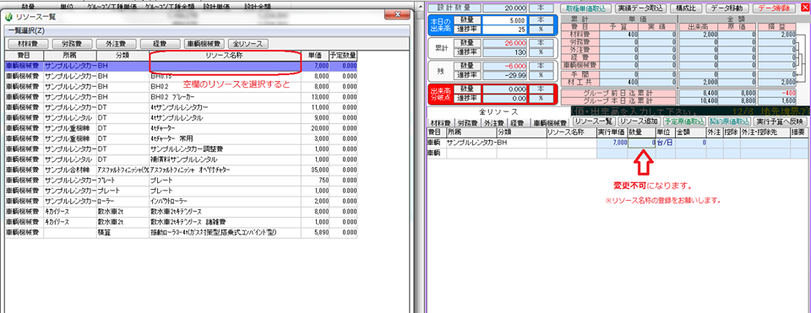Click the 出来高分岐点 数量 value 0.000
Viewport: 811px width, 313px height.
pos(504,89)
